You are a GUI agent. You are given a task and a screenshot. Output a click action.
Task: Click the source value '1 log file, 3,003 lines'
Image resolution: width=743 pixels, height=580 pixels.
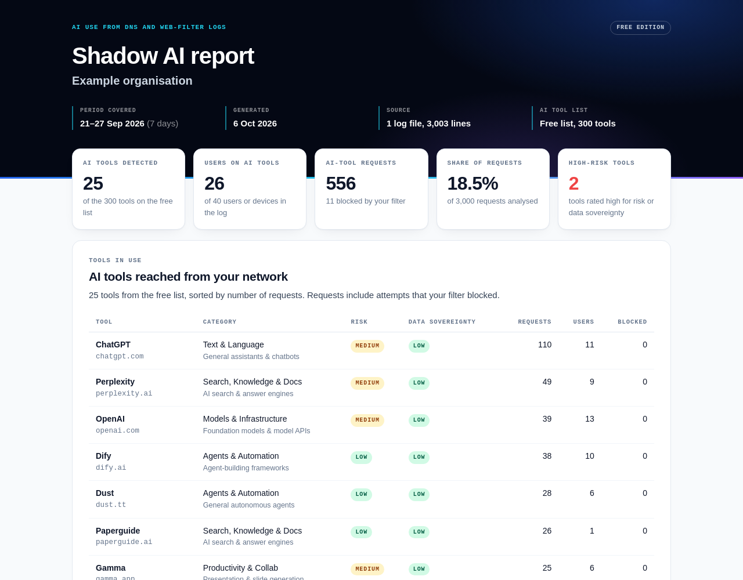[428, 124]
